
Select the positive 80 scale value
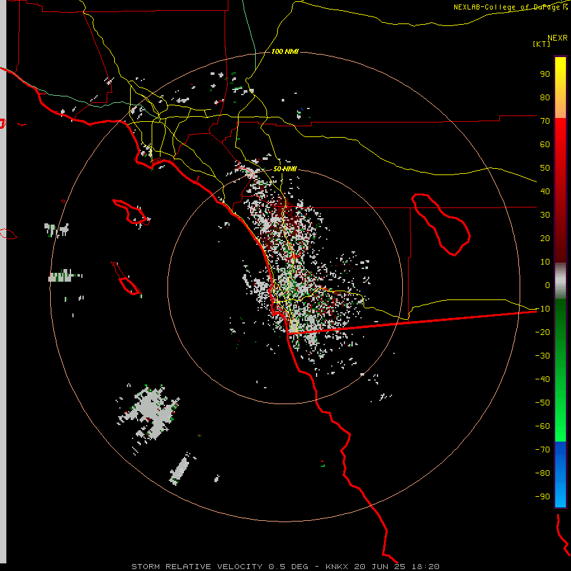545,98
